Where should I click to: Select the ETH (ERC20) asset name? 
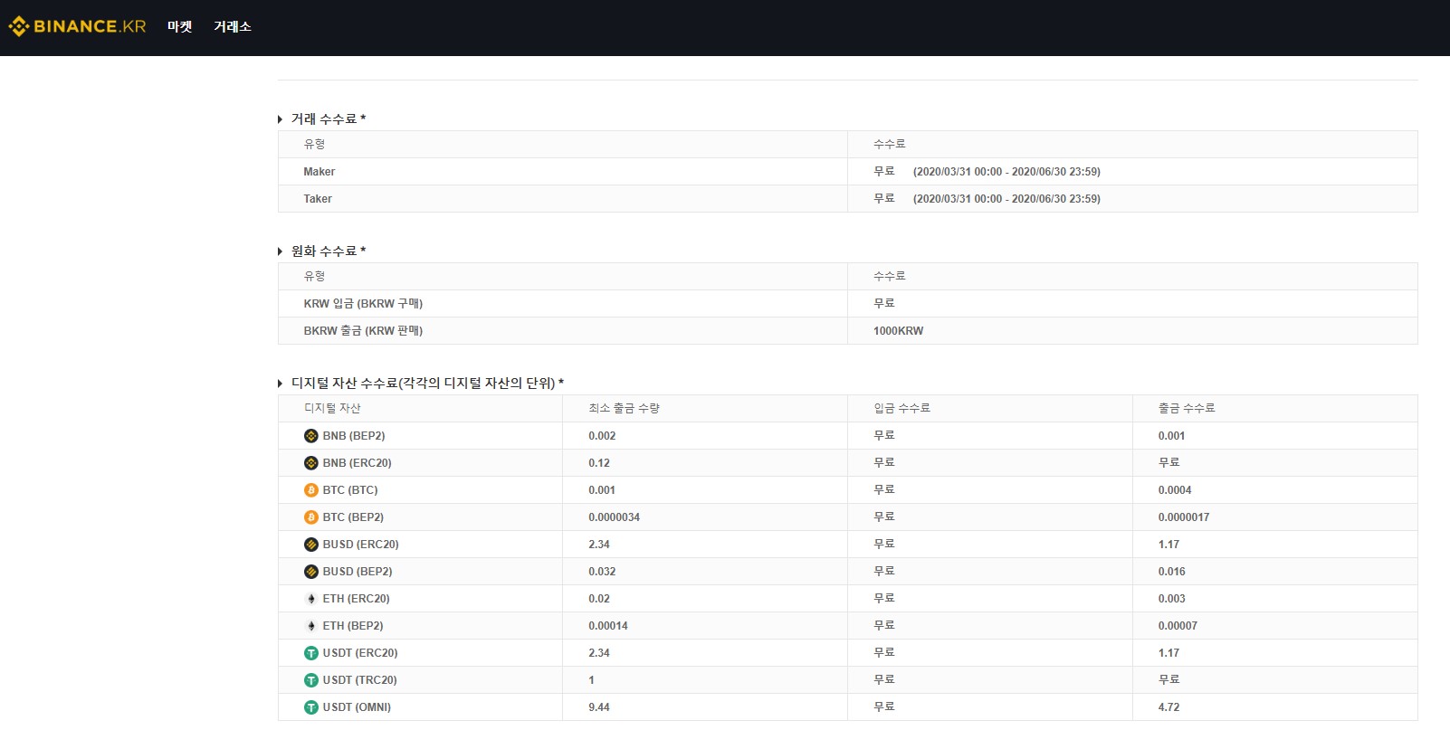(357, 599)
